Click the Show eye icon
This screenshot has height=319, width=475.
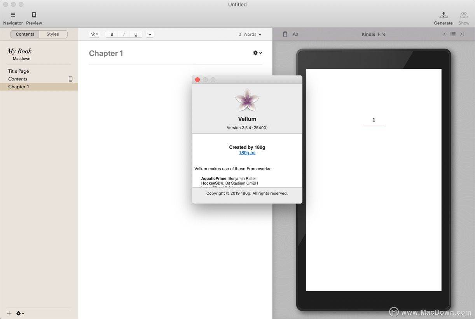(x=464, y=15)
